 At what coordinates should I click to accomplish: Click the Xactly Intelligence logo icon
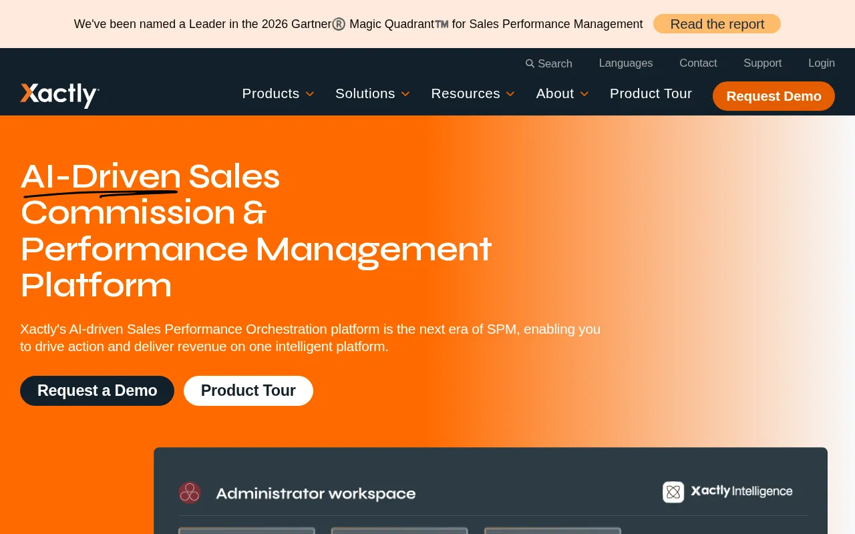(673, 492)
